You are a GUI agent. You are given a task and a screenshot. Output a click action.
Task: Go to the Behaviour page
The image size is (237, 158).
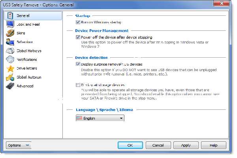(24, 42)
